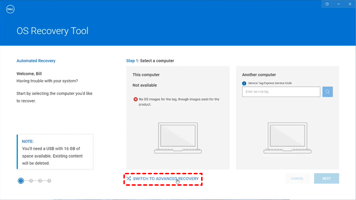Close the OS Recovery Tool window
Screen dimensions: 356x200
tap(350, 4)
